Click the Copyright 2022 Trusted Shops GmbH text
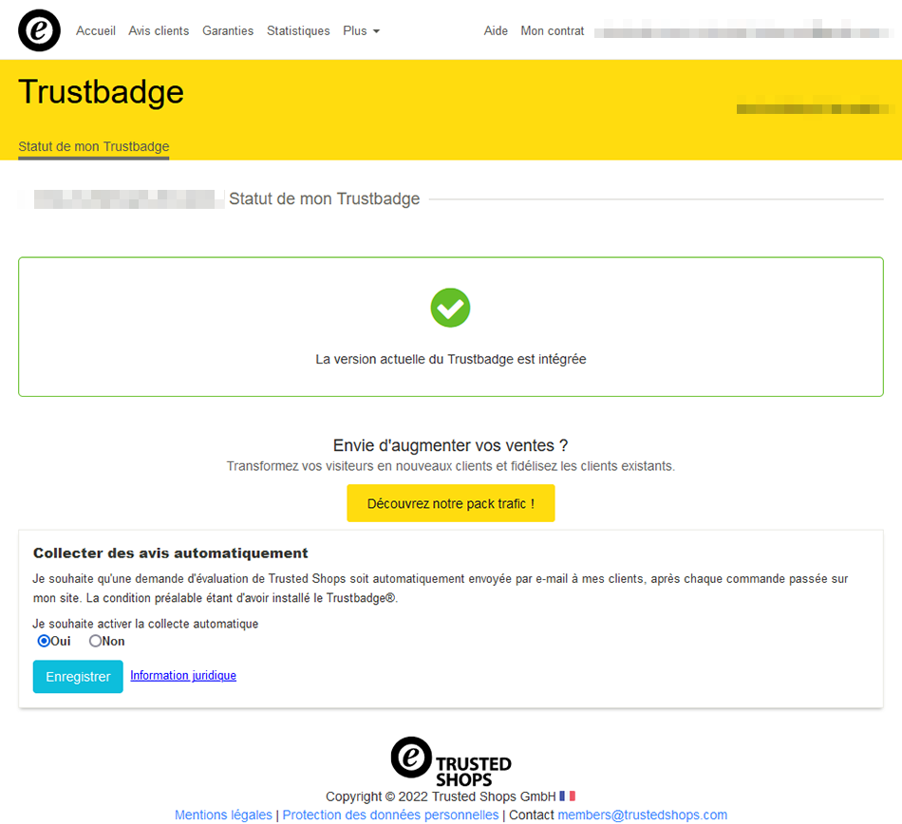902x824 pixels. (x=441, y=796)
